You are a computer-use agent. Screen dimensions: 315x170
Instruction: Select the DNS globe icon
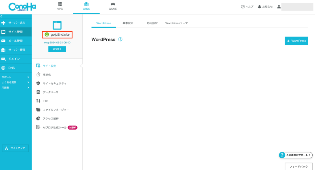tap(3, 68)
